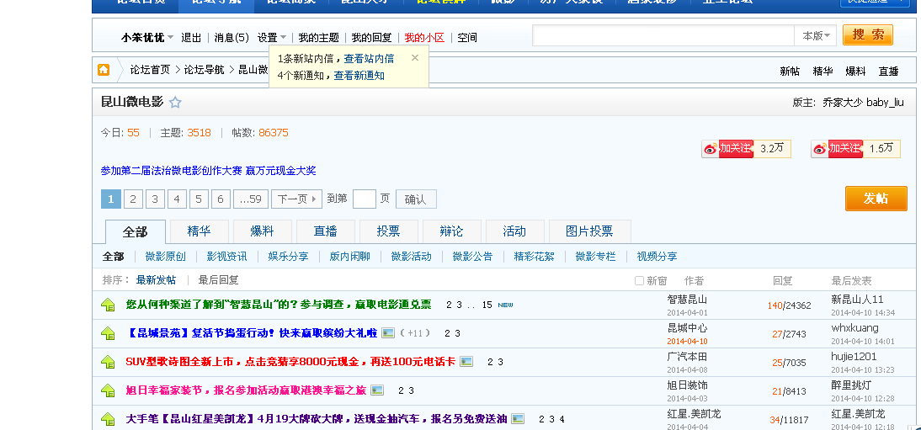Filter by 精彩花絮 category
The image size is (921, 430).
534,256
